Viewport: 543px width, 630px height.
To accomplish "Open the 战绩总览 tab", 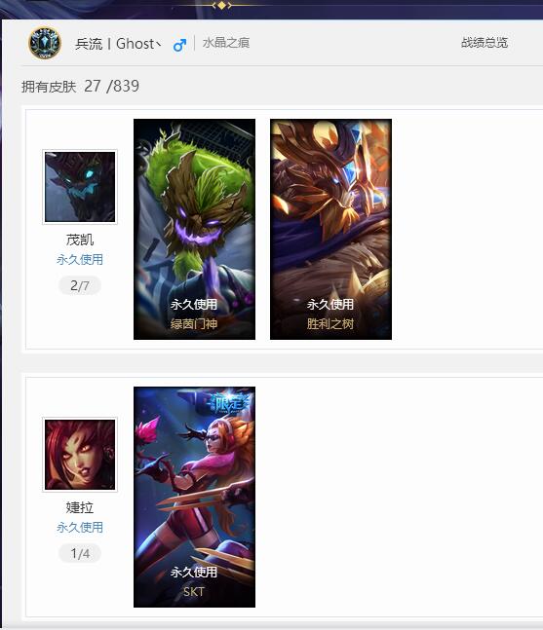I will 485,42.
